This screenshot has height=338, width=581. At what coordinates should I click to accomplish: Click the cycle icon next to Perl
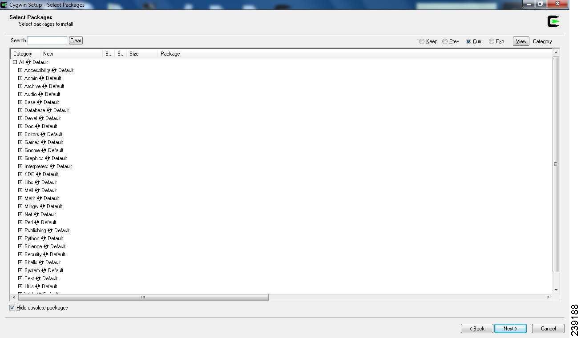pyautogui.click(x=37, y=222)
